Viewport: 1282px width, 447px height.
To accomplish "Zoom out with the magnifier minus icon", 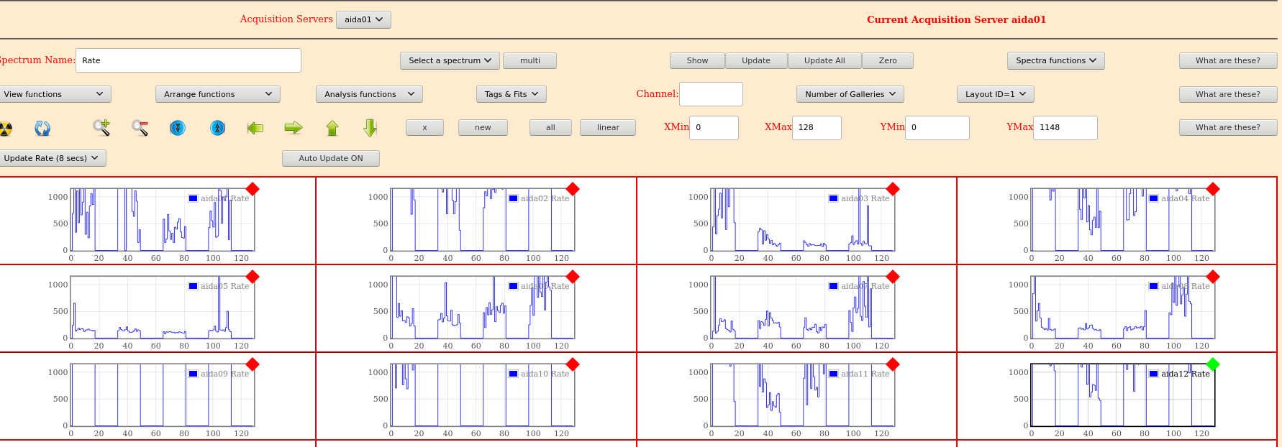I will pos(140,128).
